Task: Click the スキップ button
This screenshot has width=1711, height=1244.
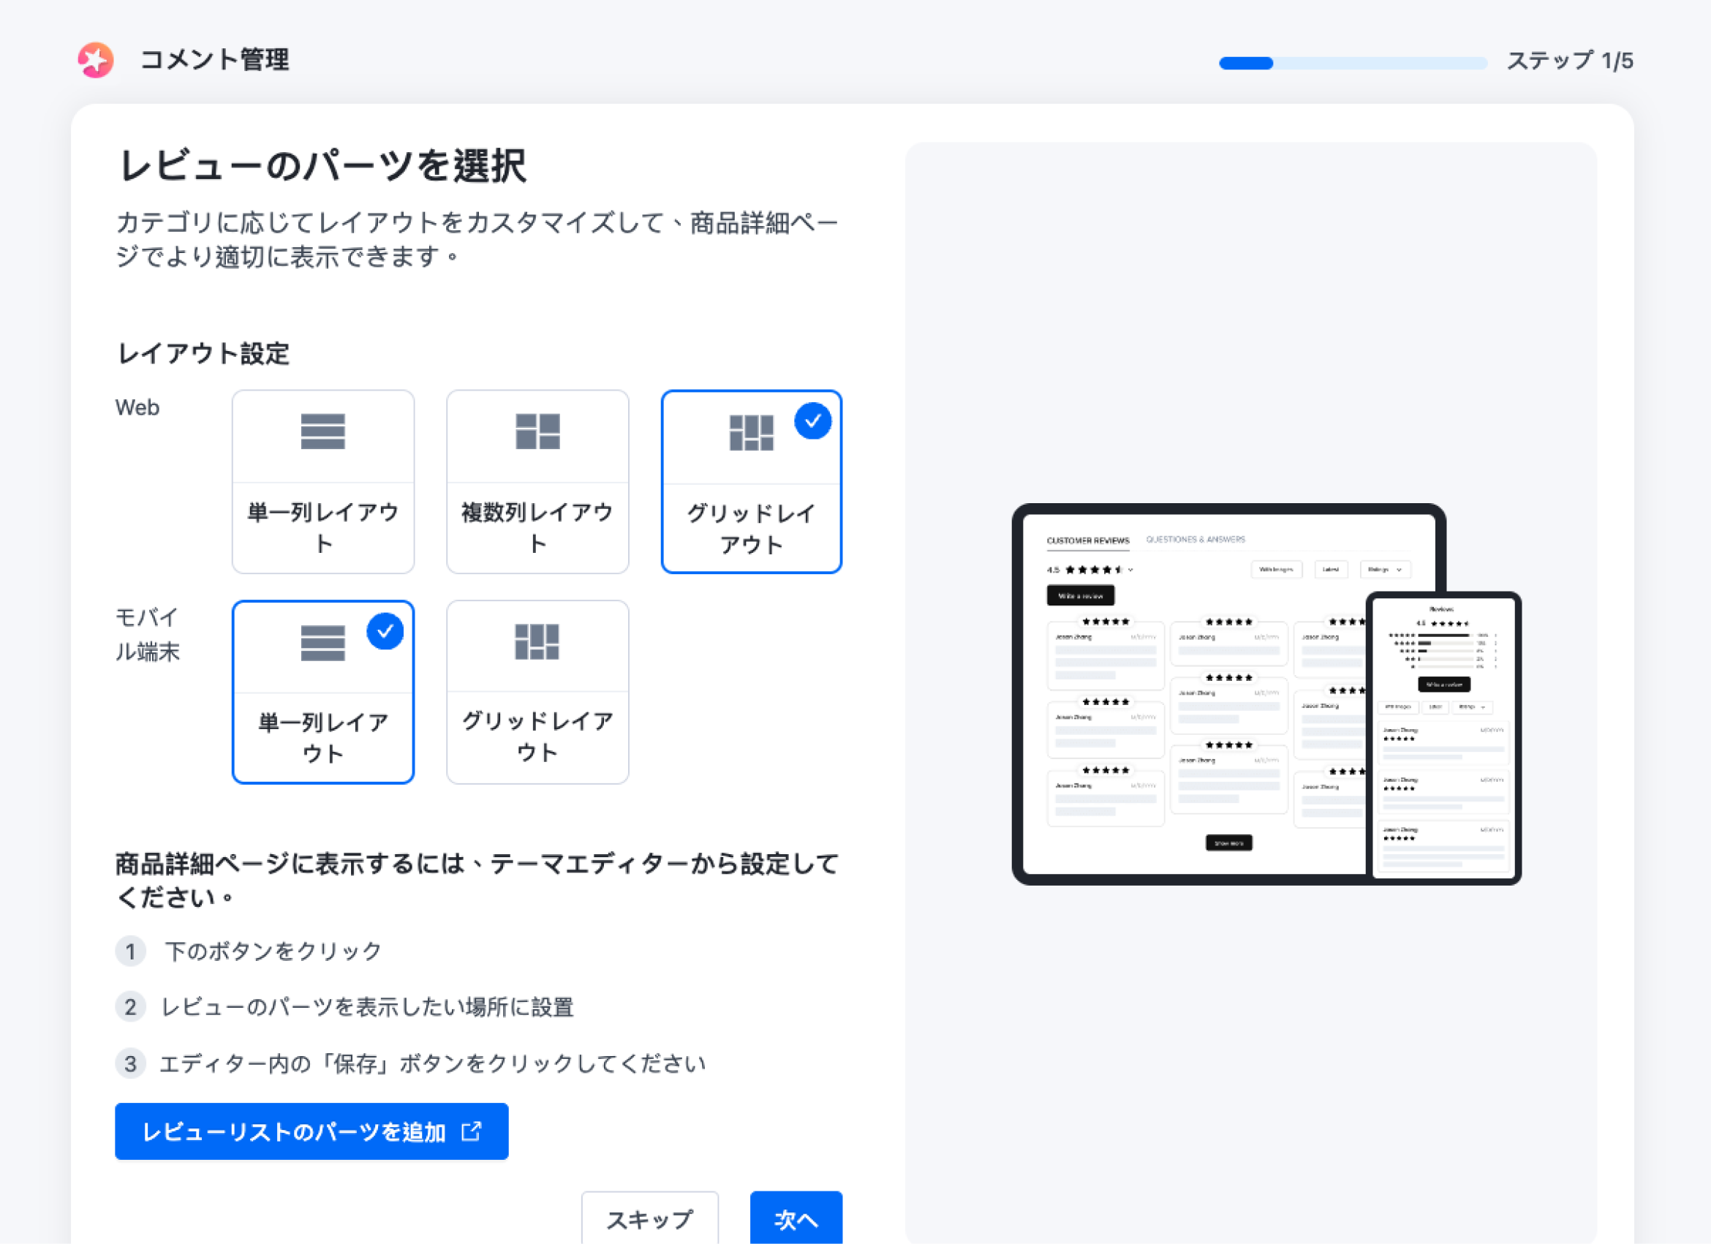Action: click(649, 1218)
